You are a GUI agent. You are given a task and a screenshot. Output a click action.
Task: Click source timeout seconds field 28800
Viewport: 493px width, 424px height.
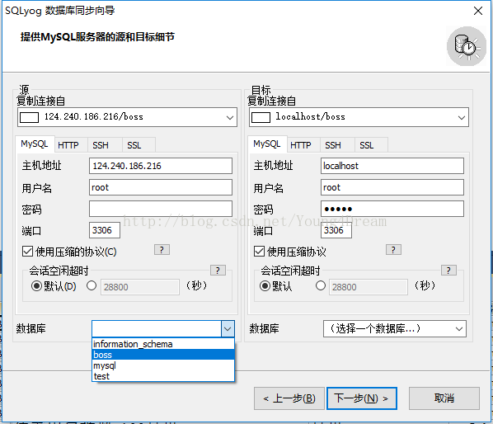pos(140,287)
